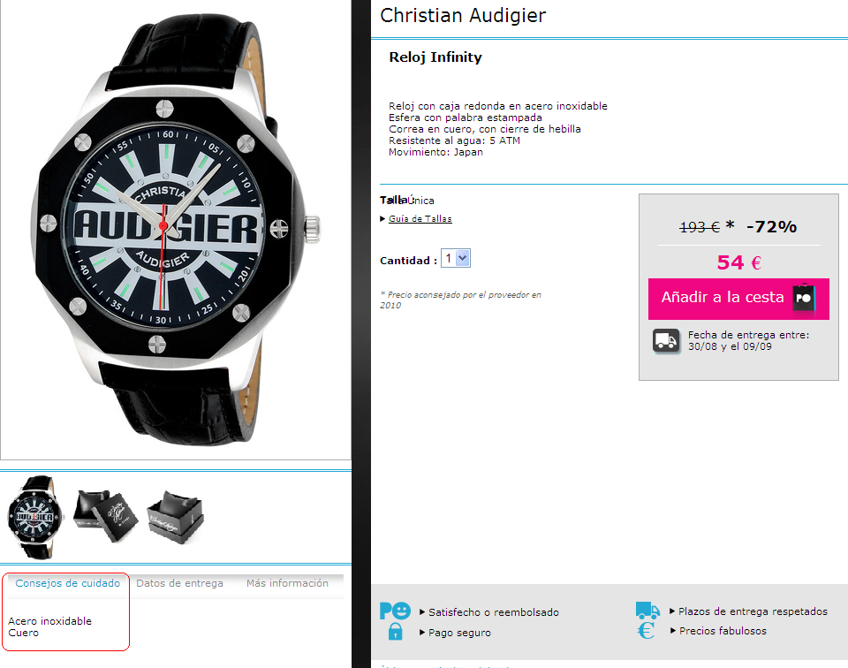
Task: Switch to the Datos de entrega tab
Action: point(179,583)
